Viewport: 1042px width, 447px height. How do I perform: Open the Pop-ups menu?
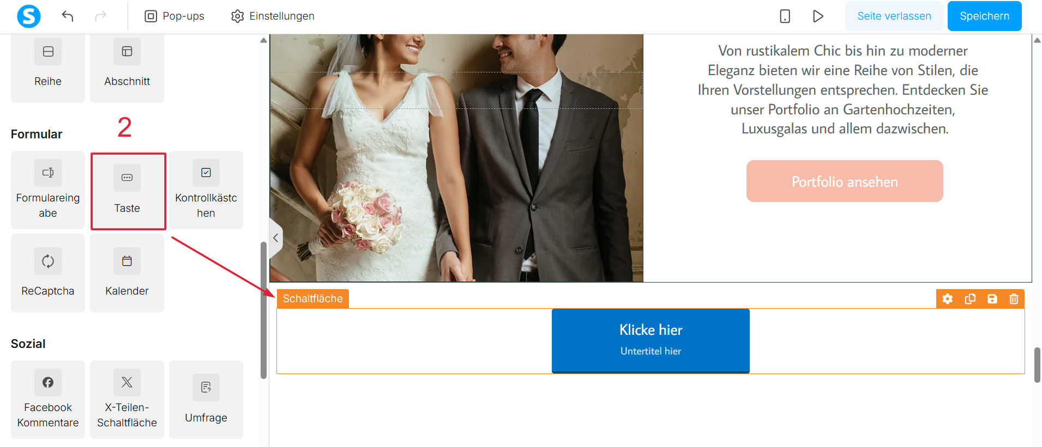pos(174,16)
